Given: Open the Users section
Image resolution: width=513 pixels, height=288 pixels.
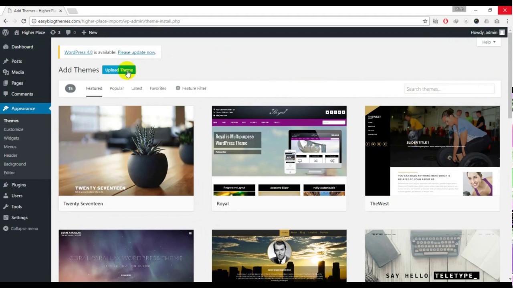Looking at the screenshot, I should pos(17,196).
